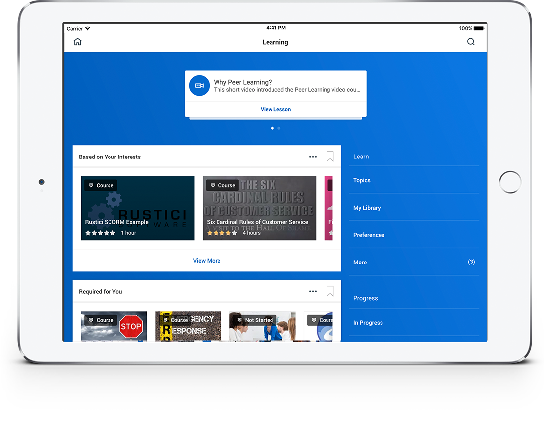Open search using the magnifying glass icon

pyautogui.click(x=471, y=42)
